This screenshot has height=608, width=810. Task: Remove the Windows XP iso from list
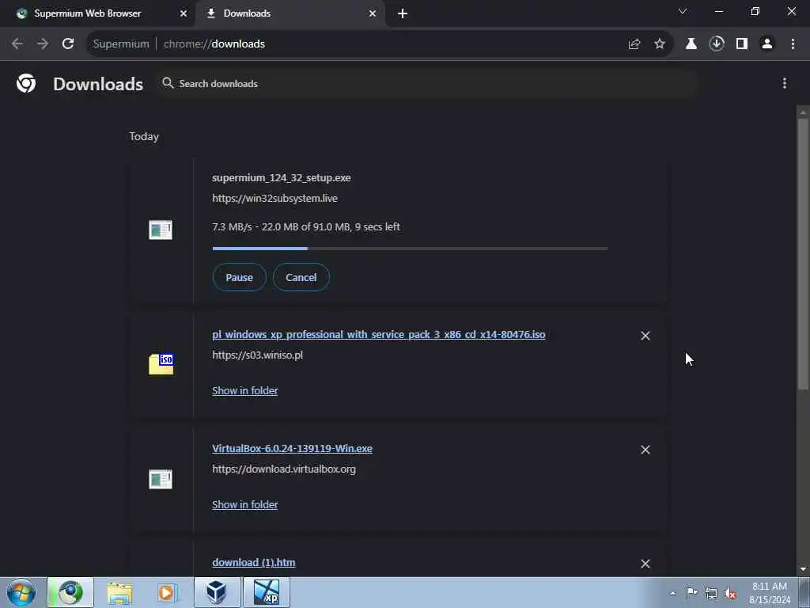[645, 336]
